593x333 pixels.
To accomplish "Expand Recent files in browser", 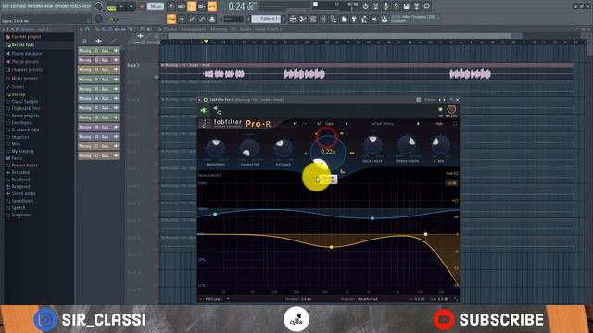I will click(x=22, y=45).
